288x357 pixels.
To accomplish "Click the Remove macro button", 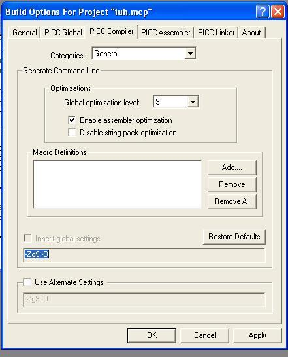I will click(232, 184).
